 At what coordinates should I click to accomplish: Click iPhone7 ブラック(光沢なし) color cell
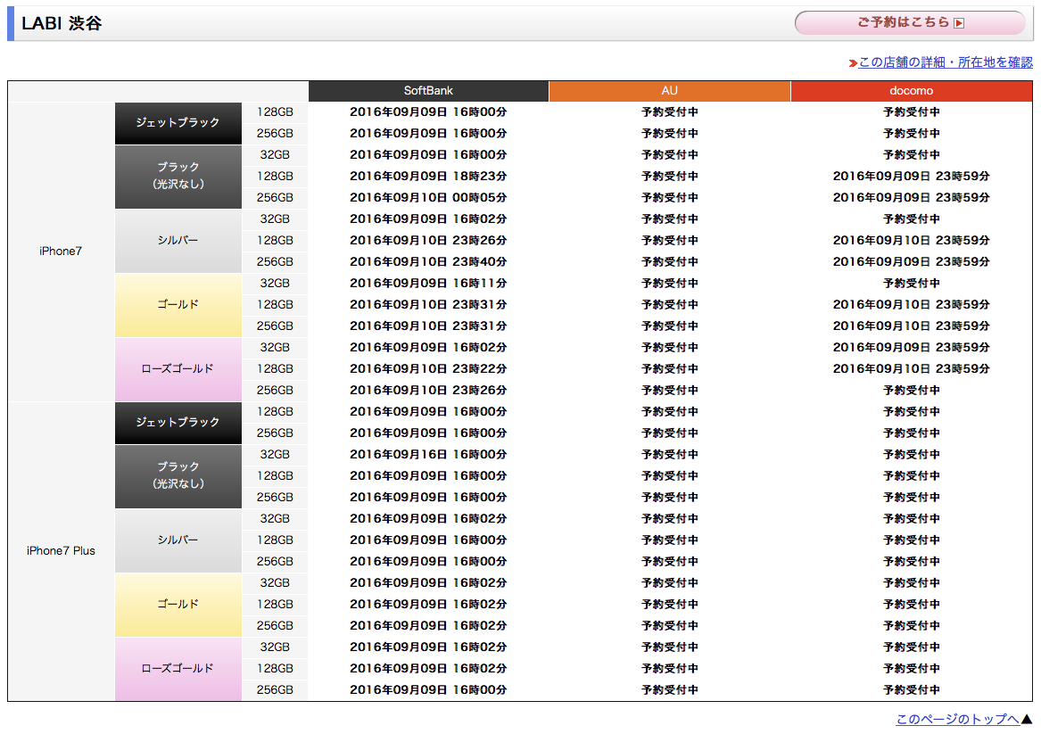click(178, 177)
